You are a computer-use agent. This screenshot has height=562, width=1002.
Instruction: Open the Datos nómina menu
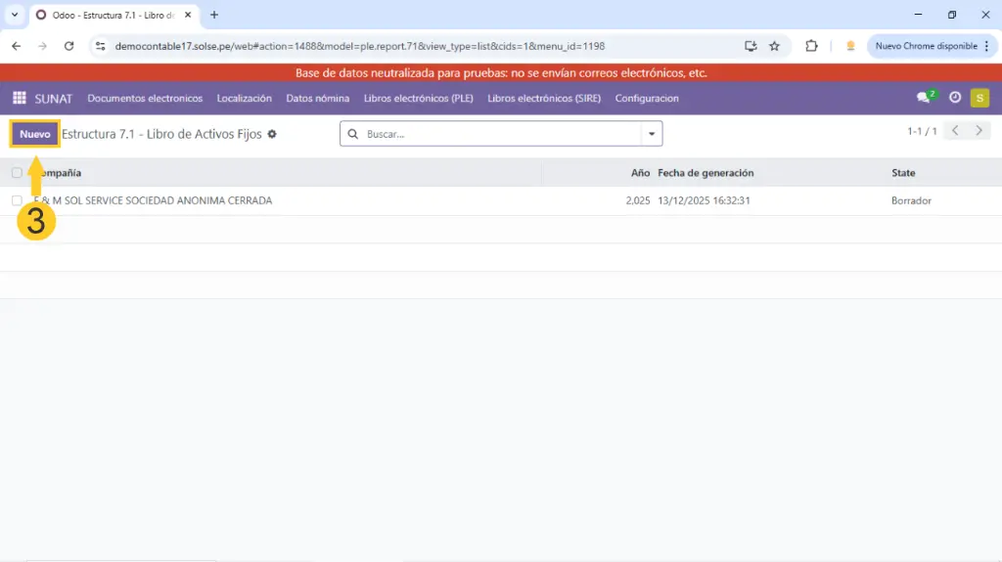pyautogui.click(x=317, y=98)
